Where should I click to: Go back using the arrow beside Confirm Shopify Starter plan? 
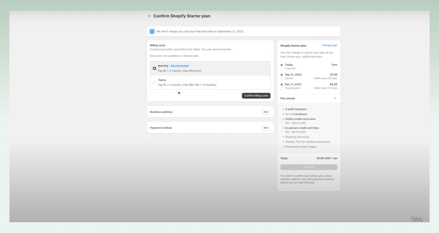(x=150, y=16)
